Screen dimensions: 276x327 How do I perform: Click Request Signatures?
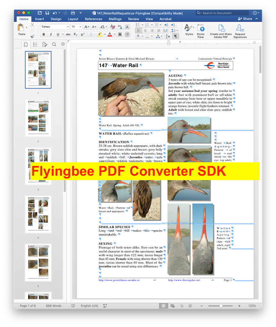pyautogui.click(x=240, y=31)
